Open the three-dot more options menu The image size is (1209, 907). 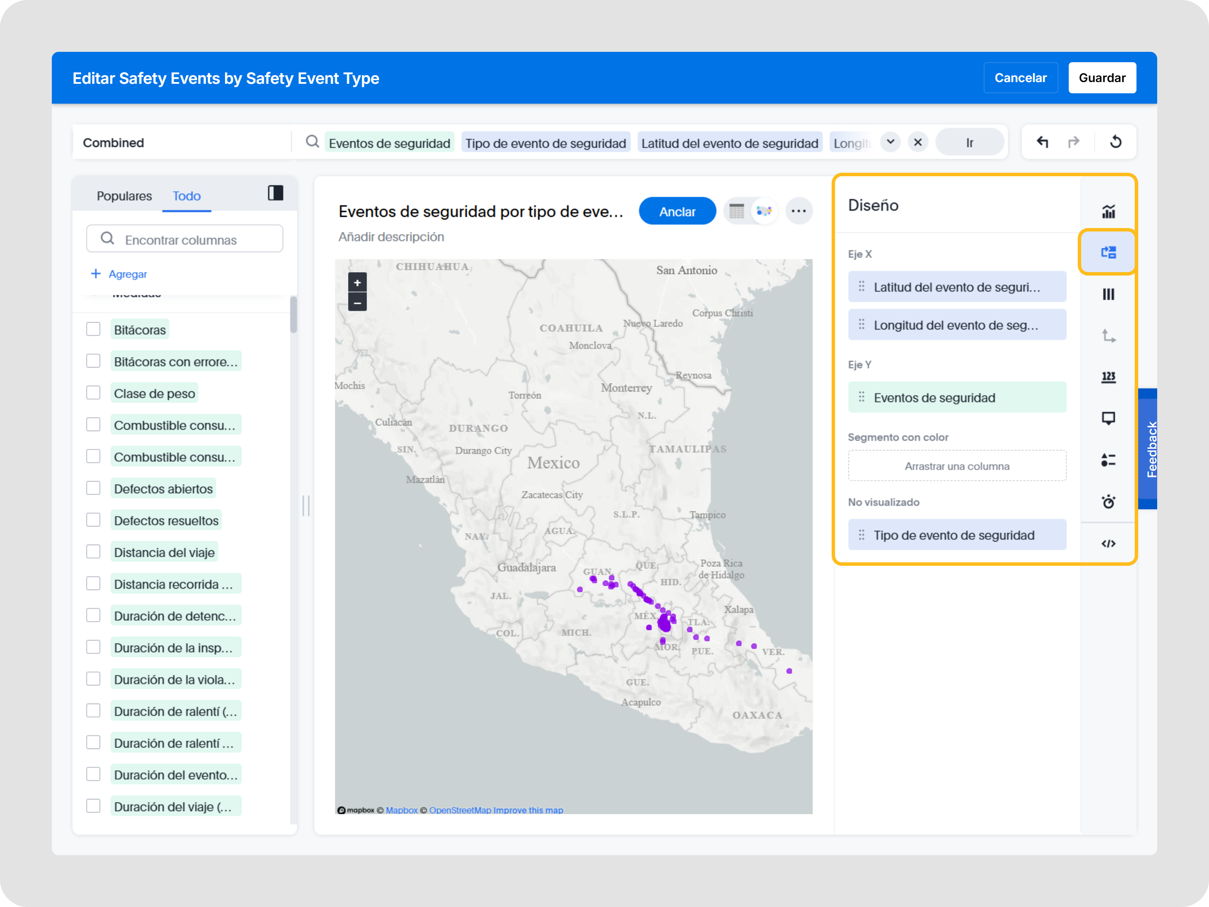(798, 211)
